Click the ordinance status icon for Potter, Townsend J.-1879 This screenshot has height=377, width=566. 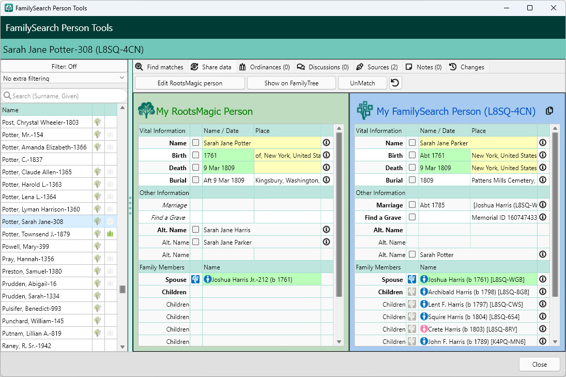(110, 234)
